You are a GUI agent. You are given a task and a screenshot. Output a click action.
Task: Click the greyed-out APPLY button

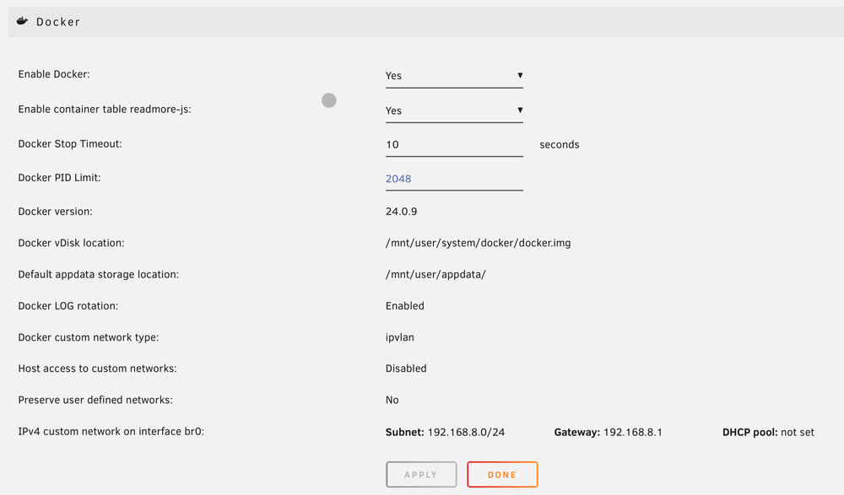421,475
